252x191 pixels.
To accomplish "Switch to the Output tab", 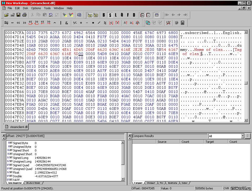I will coord(184,183).
